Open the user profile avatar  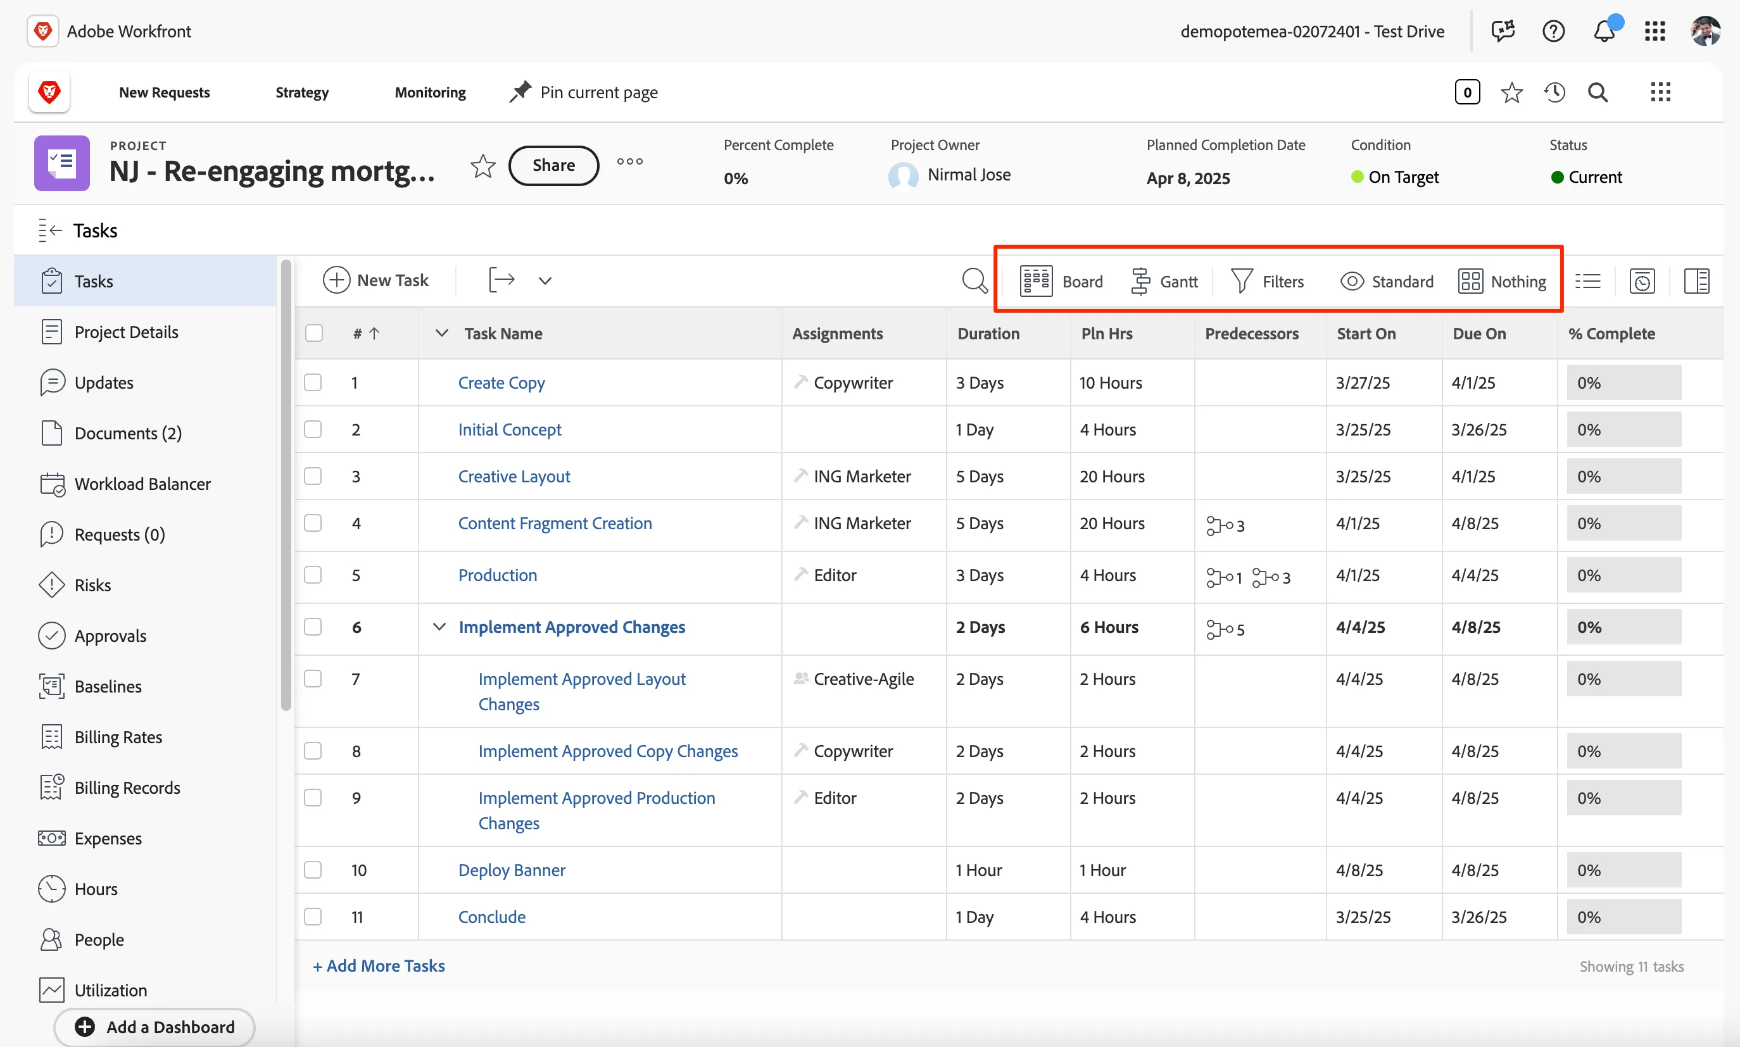coord(1705,31)
